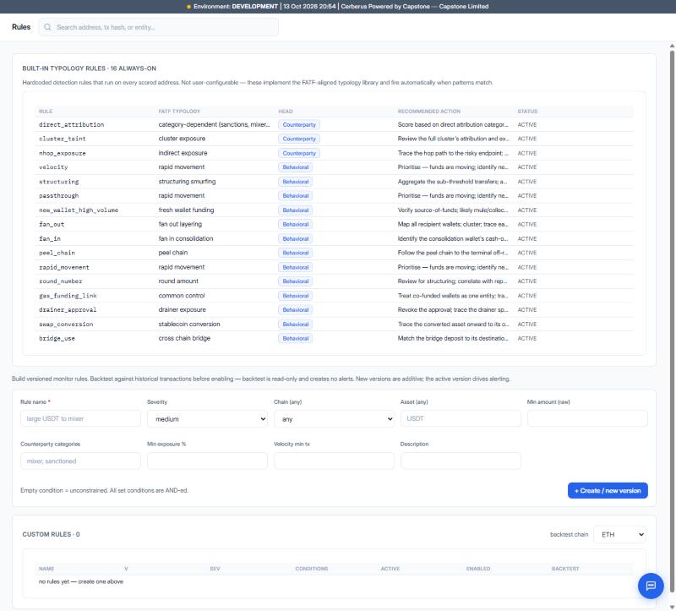Click Counterparty badge in nhop_exposure row
Screen dimensions: 676x611
pyautogui.click(x=299, y=153)
